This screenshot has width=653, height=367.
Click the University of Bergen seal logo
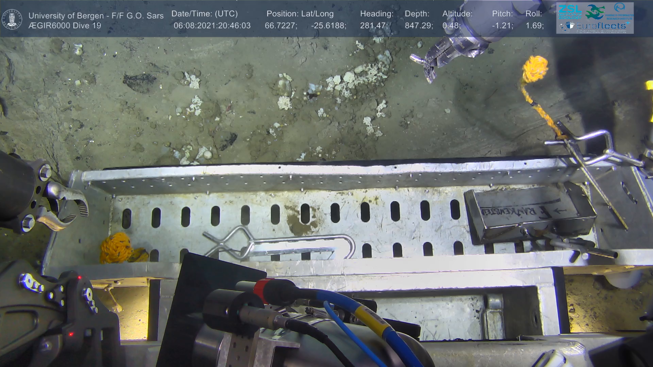12,19
